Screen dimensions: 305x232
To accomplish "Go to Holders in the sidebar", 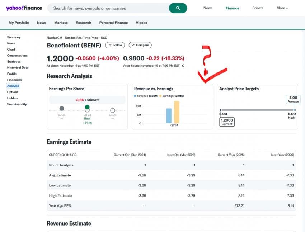I will pyautogui.click(x=13, y=98).
